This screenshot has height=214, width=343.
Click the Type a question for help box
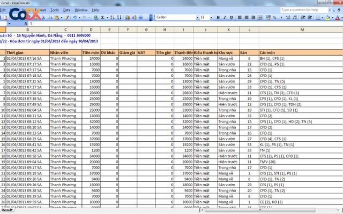pos(304,10)
